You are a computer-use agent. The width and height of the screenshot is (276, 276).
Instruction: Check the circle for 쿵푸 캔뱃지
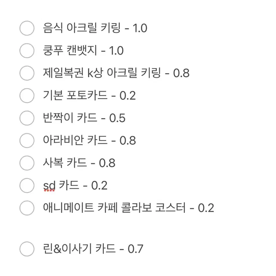pos(27,51)
